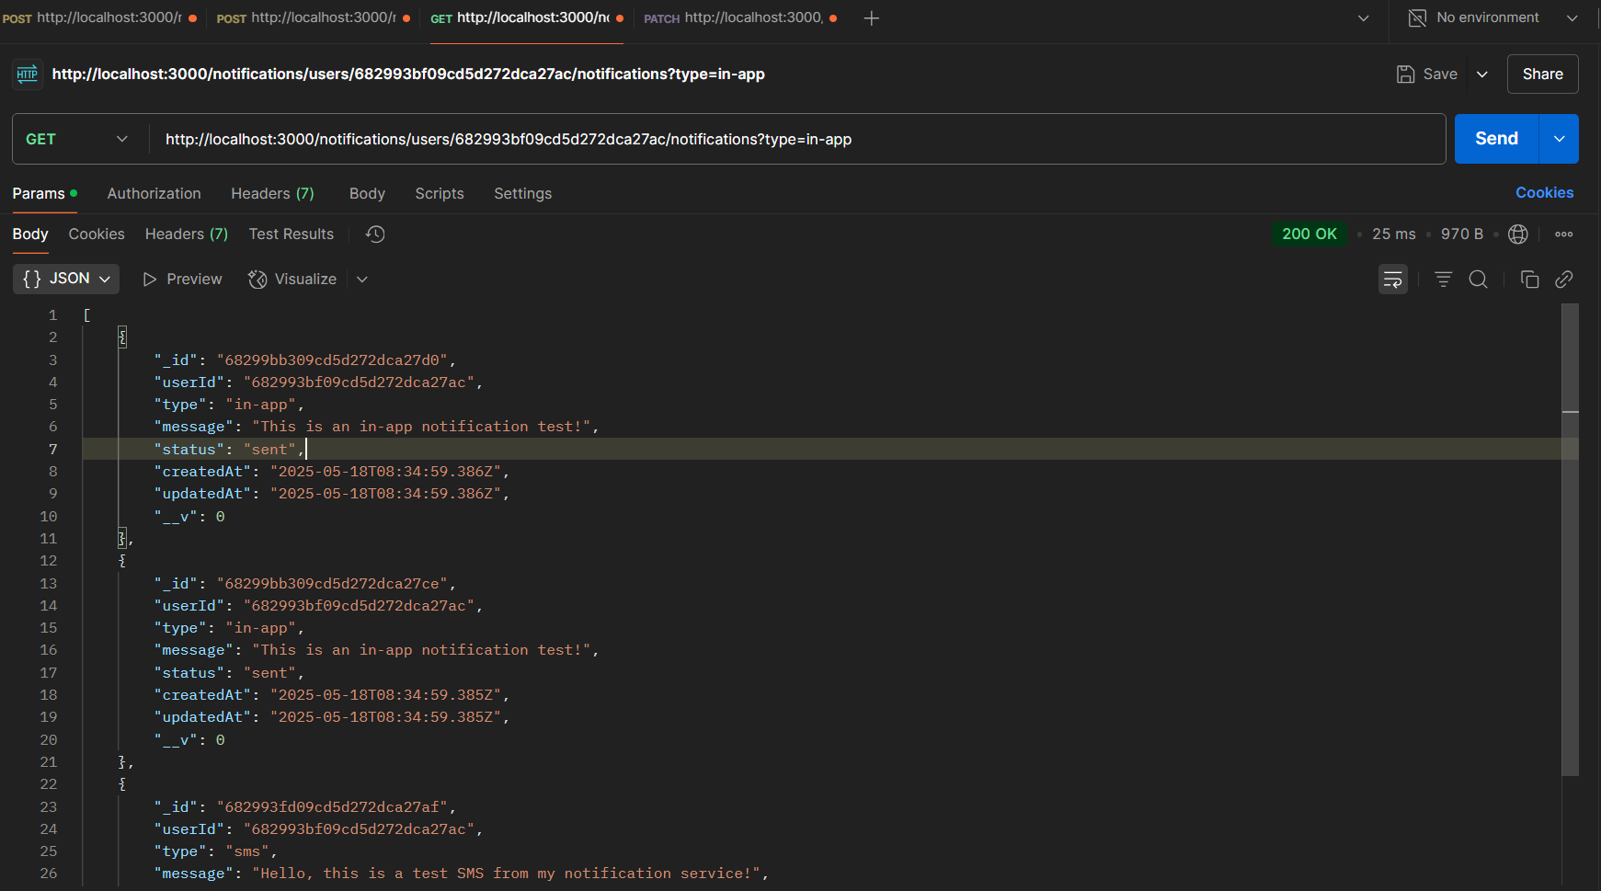The width and height of the screenshot is (1601, 891).
Task: Open the request Headers (7) tab
Action: tap(272, 193)
